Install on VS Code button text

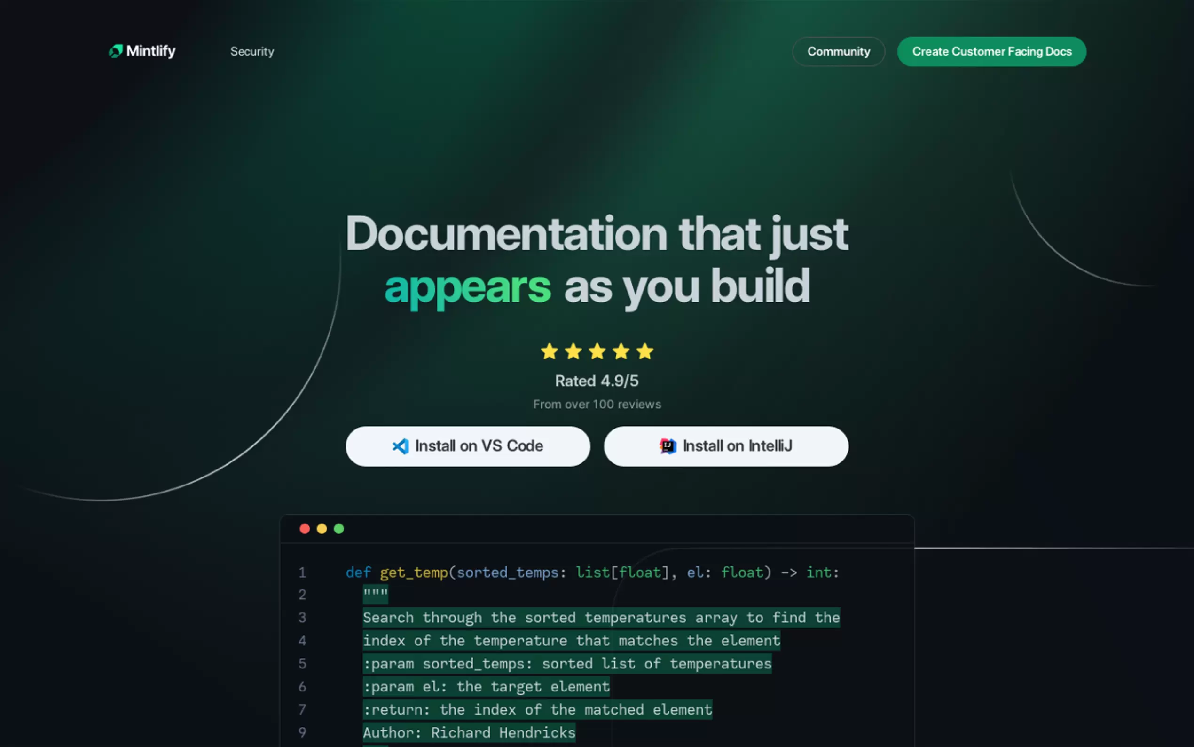tap(479, 446)
